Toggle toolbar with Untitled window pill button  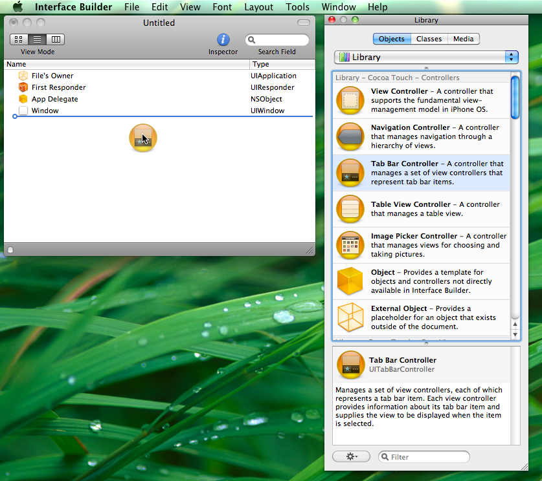[304, 23]
